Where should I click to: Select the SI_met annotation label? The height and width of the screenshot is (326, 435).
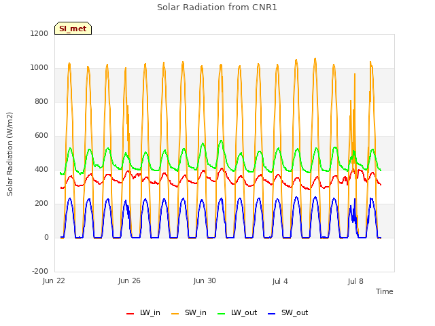click(73, 29)
